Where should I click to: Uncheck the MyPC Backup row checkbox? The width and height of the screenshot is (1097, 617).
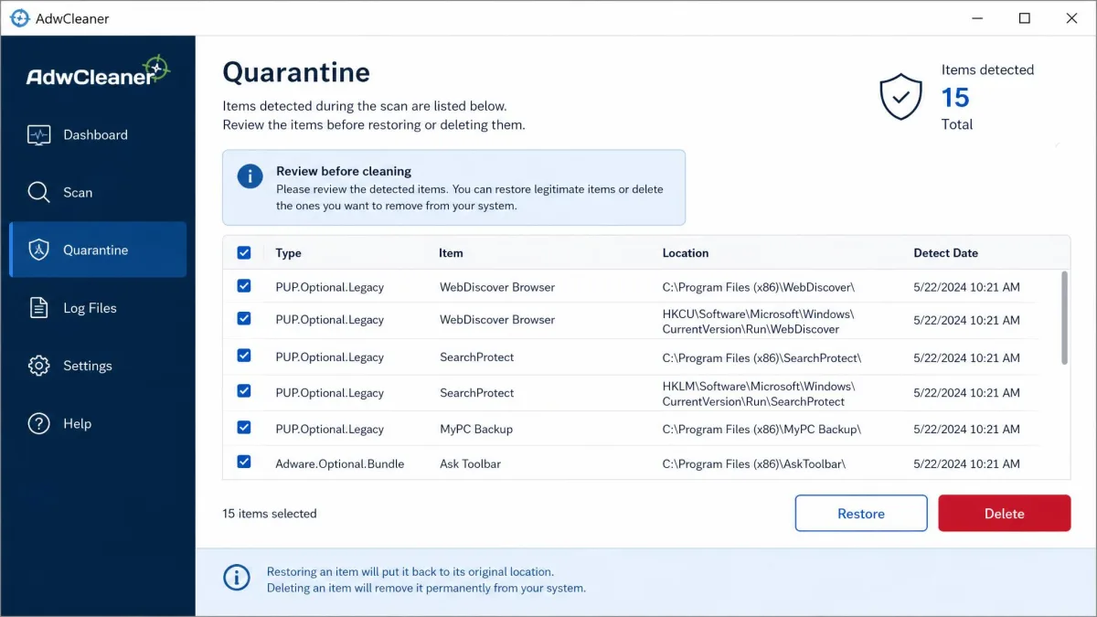(244, 428)
